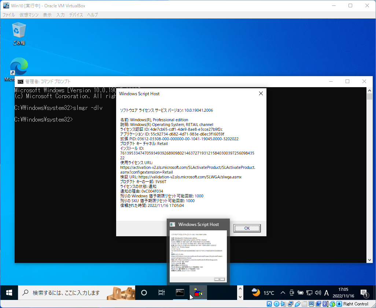Click the taskbar toolbar scroll-down chevron
The image size is (376, 308).
pos(240,297)
